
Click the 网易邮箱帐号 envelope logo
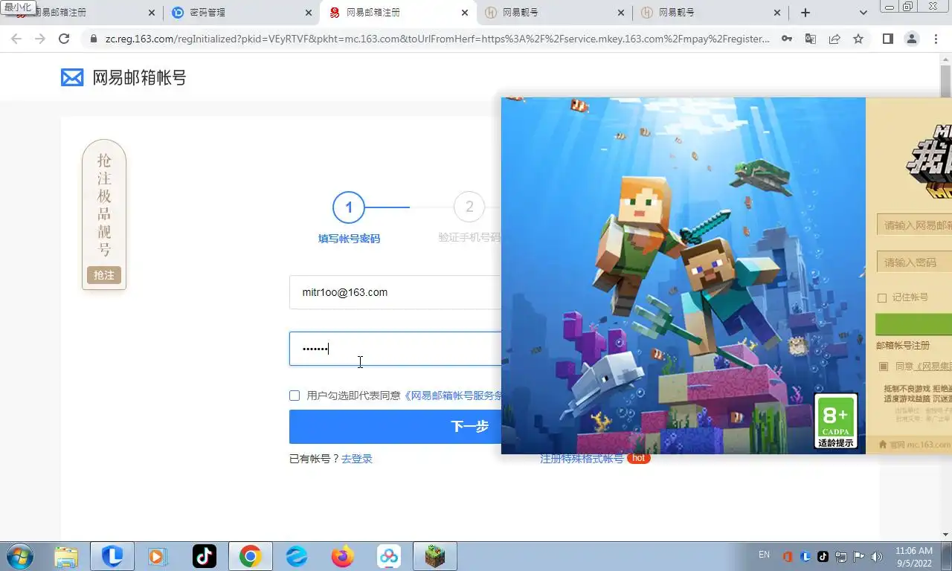pos(72,77)
